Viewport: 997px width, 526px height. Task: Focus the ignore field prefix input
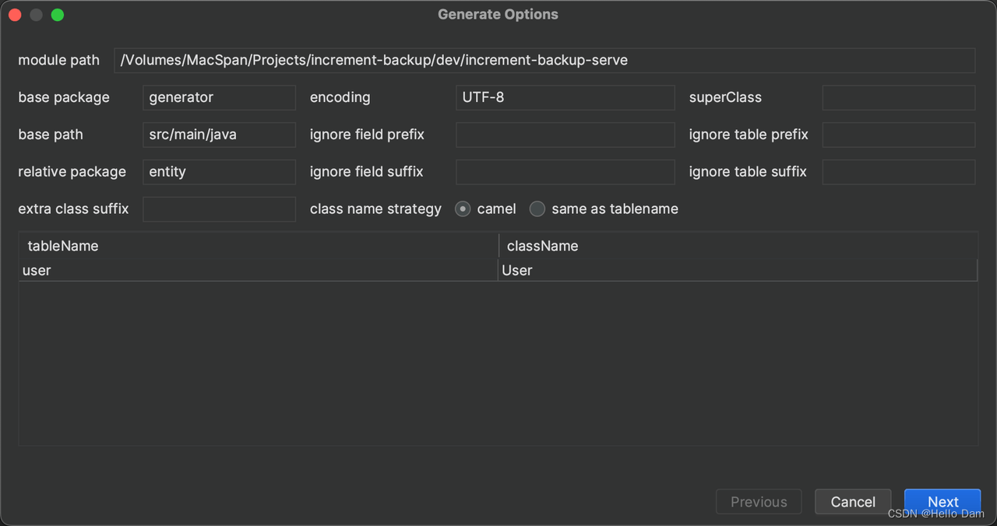tap(565, 135)
